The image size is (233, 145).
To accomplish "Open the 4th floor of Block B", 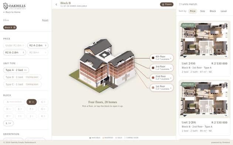I will [x=162, y=58].
